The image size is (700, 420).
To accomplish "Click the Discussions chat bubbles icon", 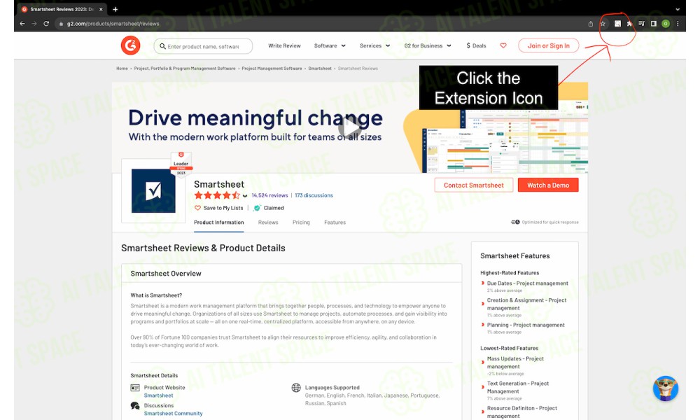I will point(135,406).
